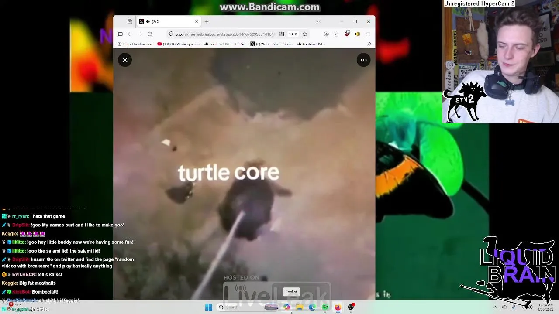Open the browser hamburger application menu
This screenshot has width=559, height=314.
[368, 34]
